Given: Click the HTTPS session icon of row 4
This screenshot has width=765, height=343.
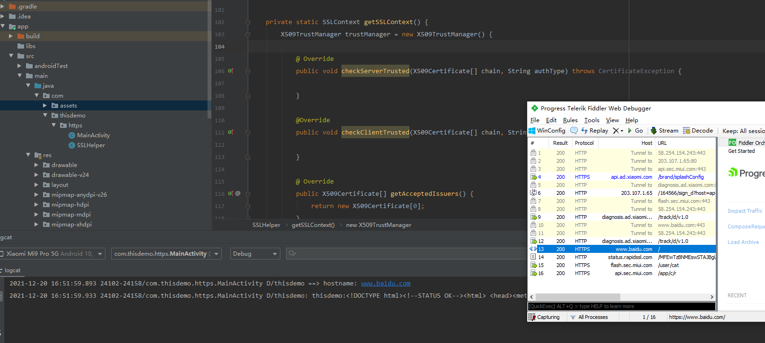Looking at the screenshot, I should click(533, 177).
